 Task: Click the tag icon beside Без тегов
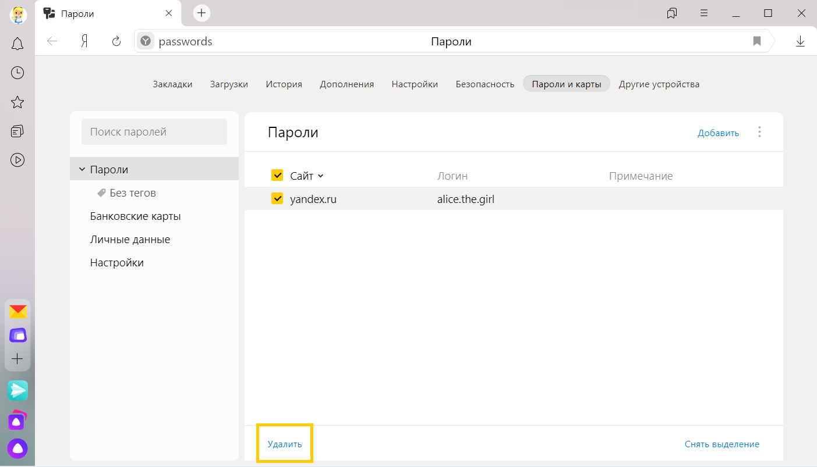click(101, 192)
